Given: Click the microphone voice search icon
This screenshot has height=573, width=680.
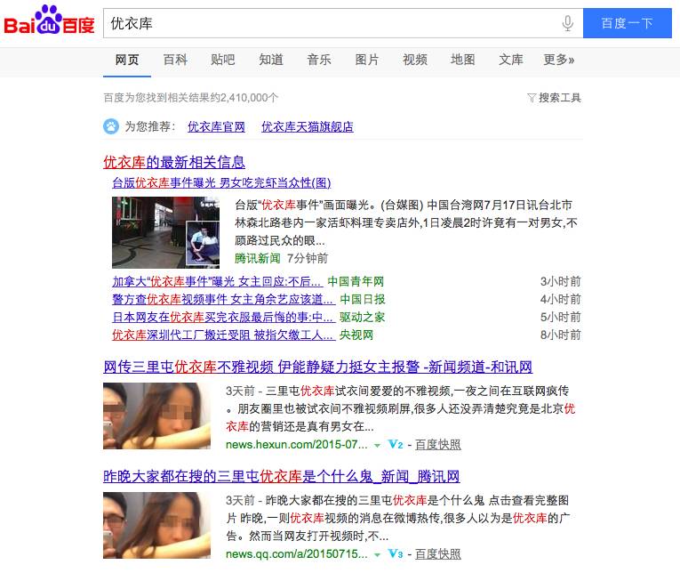Looking at the screenshot, I should [x=567, y=23].
